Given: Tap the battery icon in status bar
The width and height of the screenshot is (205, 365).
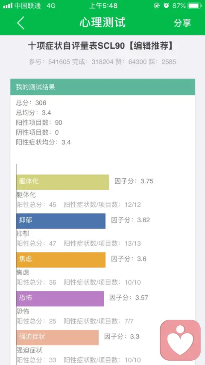Looking at the screenshot, I should 194,6.
